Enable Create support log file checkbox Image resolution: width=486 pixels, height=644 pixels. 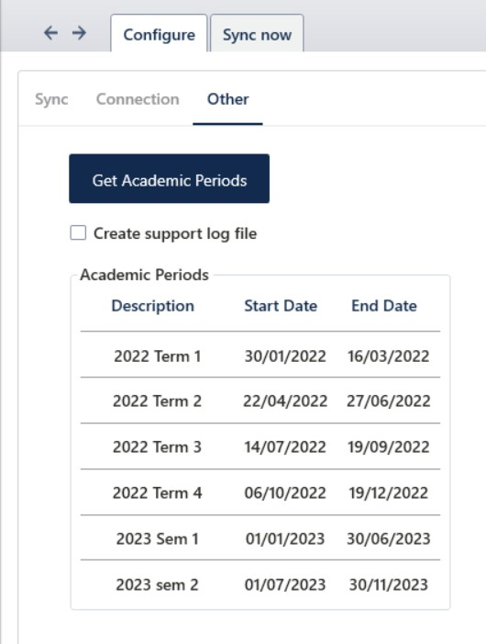[78, 232]
